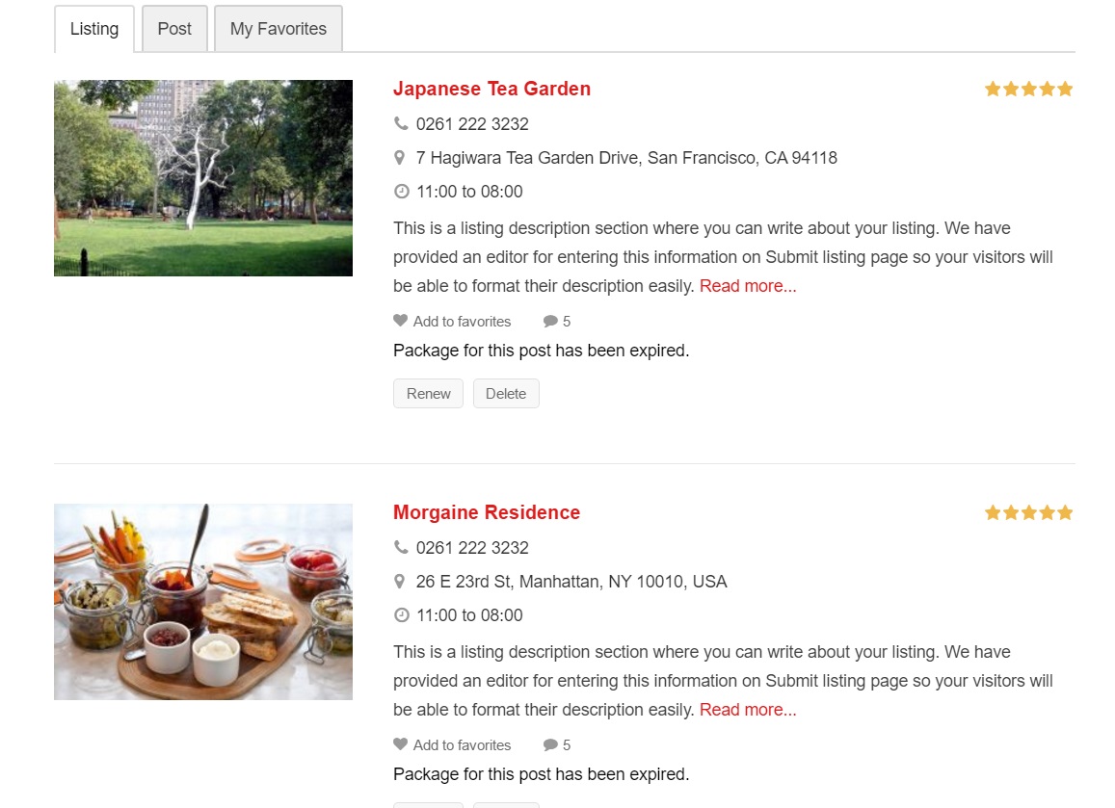
Task: Click the Japanese Tea Garden description paragraph
Action: pos(723,256)
